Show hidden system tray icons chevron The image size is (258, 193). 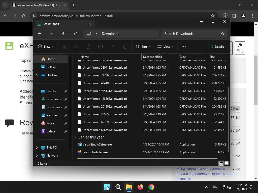pos(207,187)
